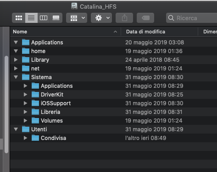Image resolution: width=217 pixels, height=172 pixels.
Task: Click the Ricerca search field
Action: tap(191, 18)
